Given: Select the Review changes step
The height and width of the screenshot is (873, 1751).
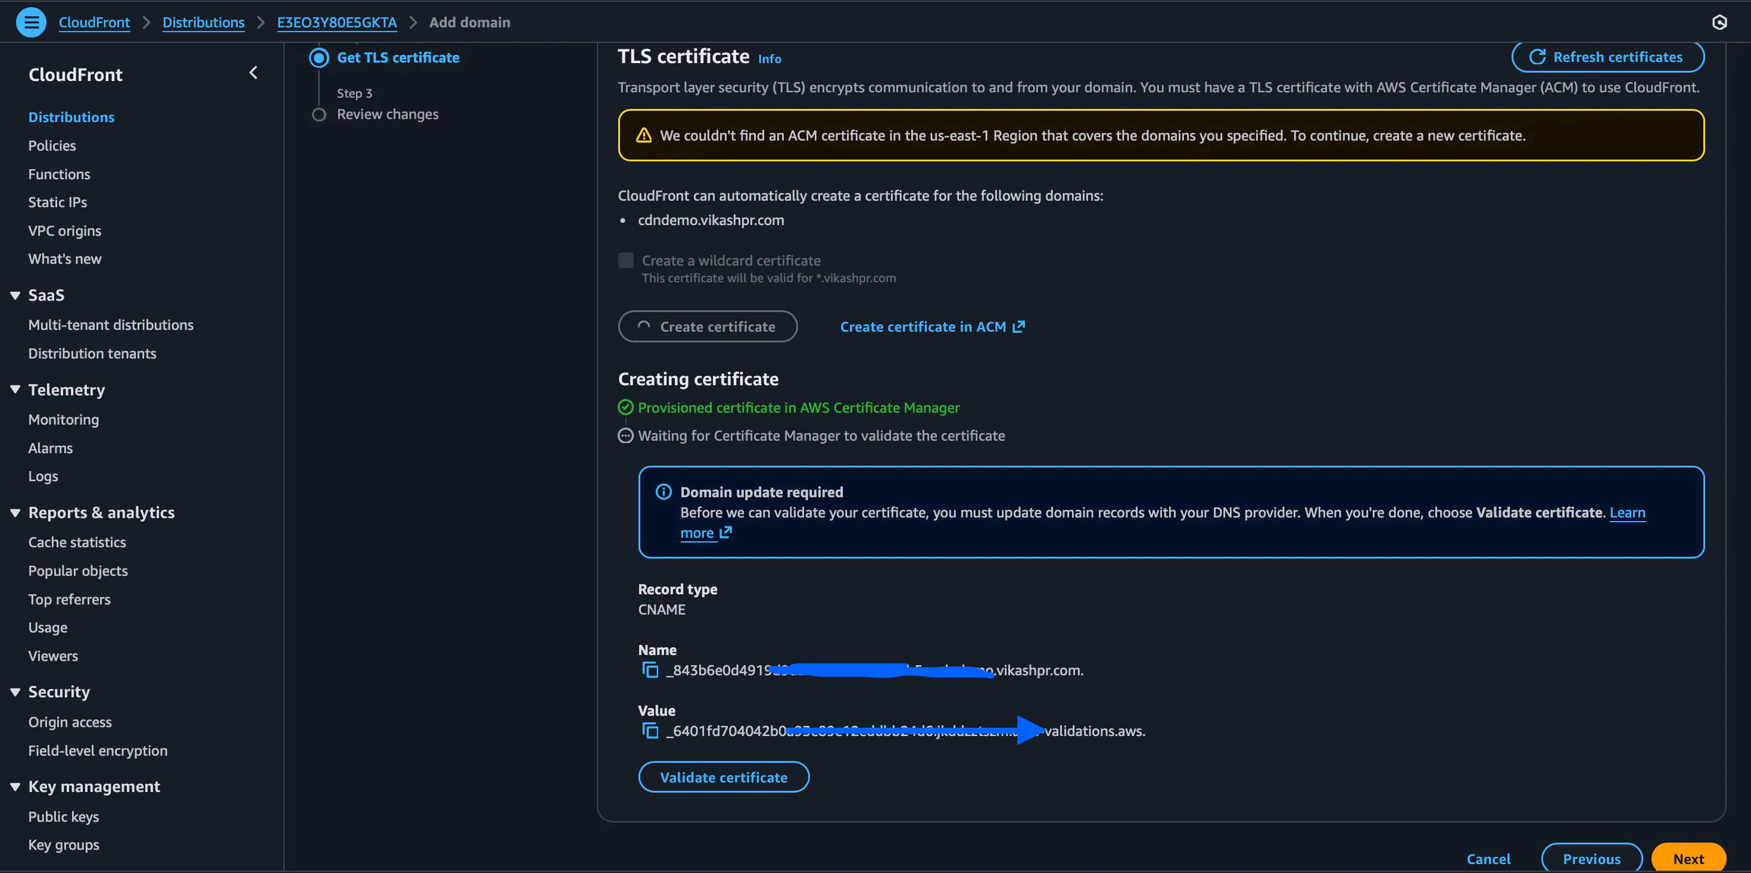Looking at the screenshot, I should coord(388,114).
